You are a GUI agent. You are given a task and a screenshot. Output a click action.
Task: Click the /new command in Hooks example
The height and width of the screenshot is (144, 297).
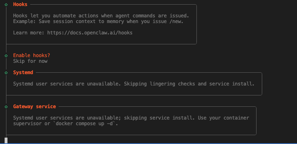(x=182, y=21)
